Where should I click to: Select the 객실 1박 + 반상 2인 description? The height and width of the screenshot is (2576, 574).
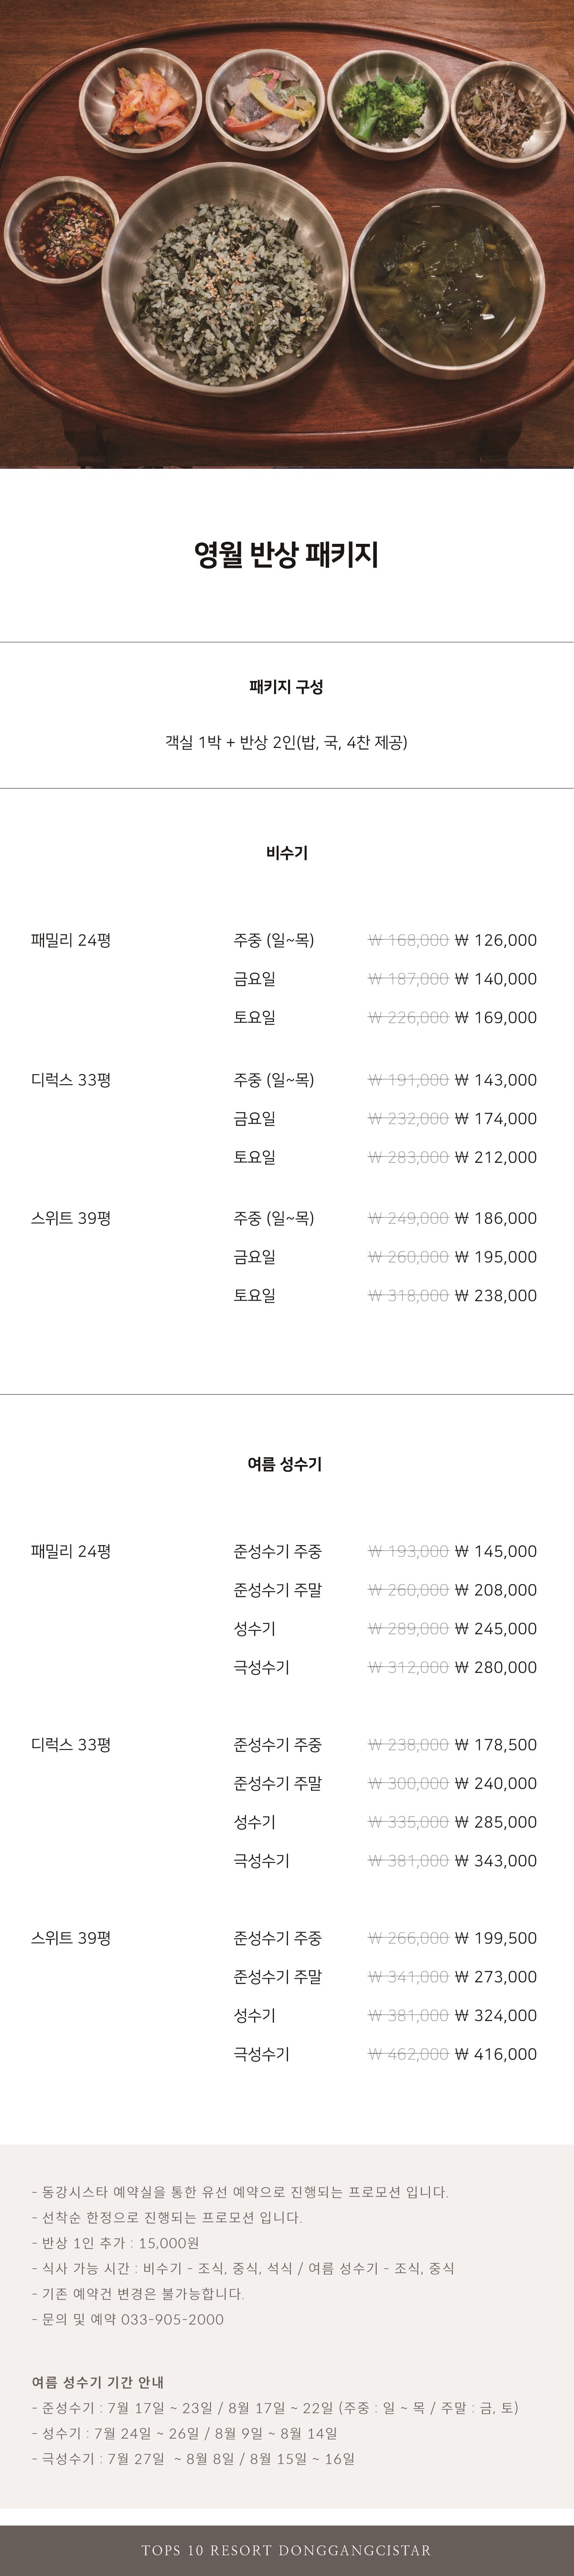(286, 742)
